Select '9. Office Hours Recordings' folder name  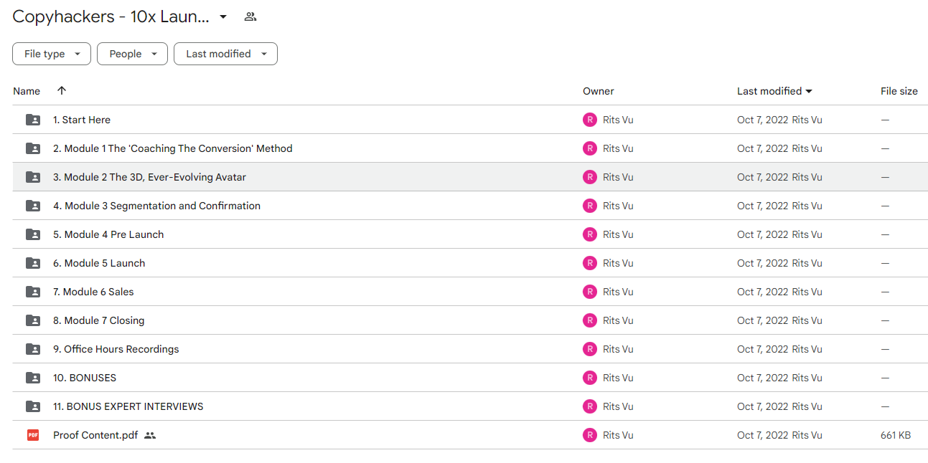[x=116, y=349]
